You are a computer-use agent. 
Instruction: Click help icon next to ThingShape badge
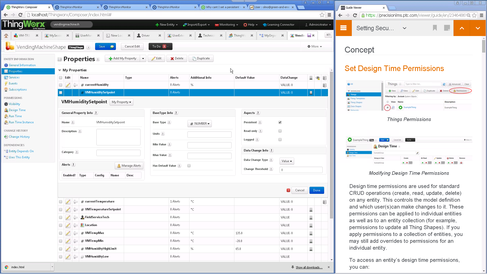coord(88,47)
